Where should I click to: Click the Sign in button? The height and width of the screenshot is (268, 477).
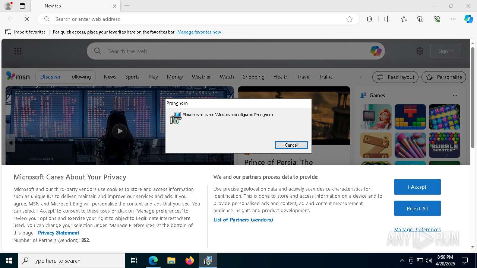pos(446,51)
